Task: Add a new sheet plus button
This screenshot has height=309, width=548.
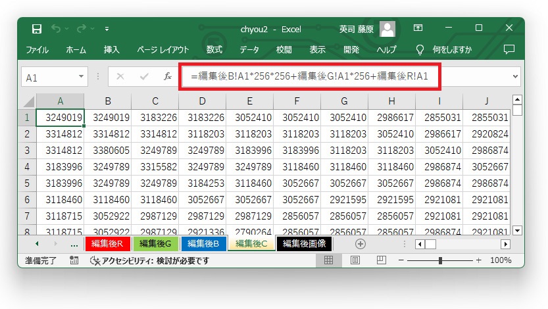Action: (361, 244)
